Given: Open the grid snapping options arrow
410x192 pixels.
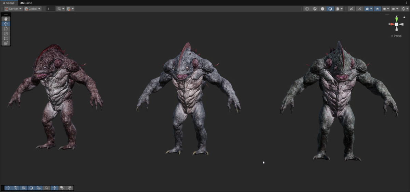Looking at the screenshot, I should point(73,9).
